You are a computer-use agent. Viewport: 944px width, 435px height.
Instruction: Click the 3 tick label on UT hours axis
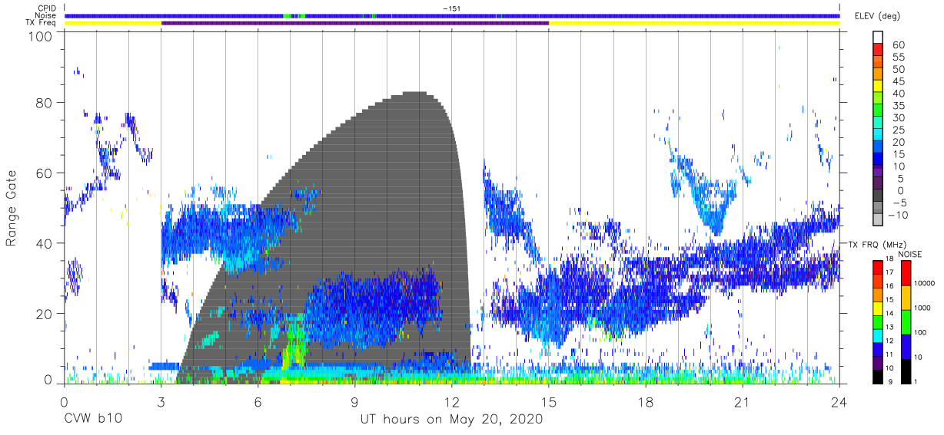pyautogui.click(x=161, y=402)
